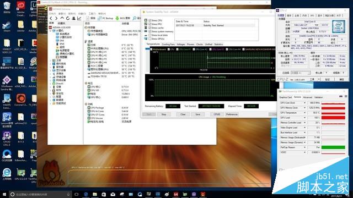
Task: Switch to the Unified tab
Action: (x=208, y=44)
